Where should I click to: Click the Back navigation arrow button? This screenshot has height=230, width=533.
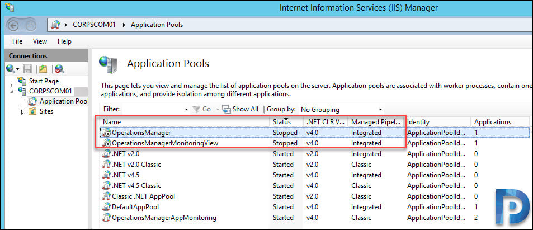point(14,25)
